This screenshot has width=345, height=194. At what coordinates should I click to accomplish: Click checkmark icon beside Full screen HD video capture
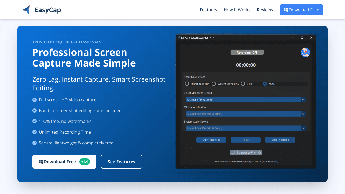tap(34, 100)
